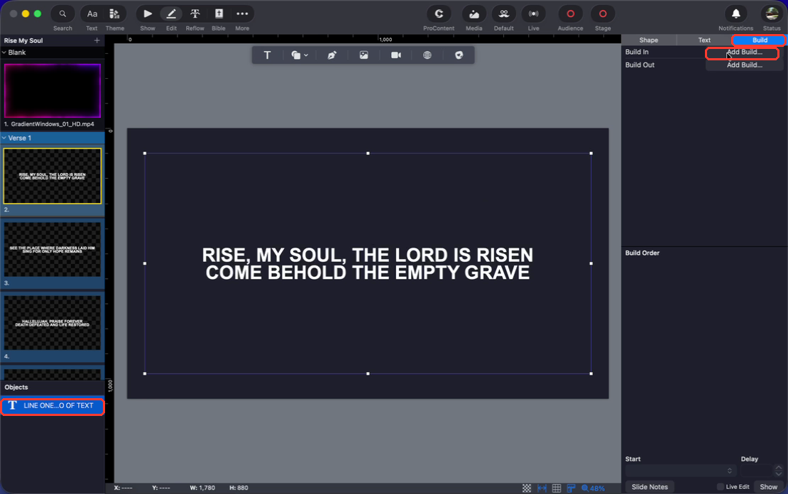Viewport: 788px width, 494px height.
Task: Collapse the Blank group
Action: click(x=4, y=53)
